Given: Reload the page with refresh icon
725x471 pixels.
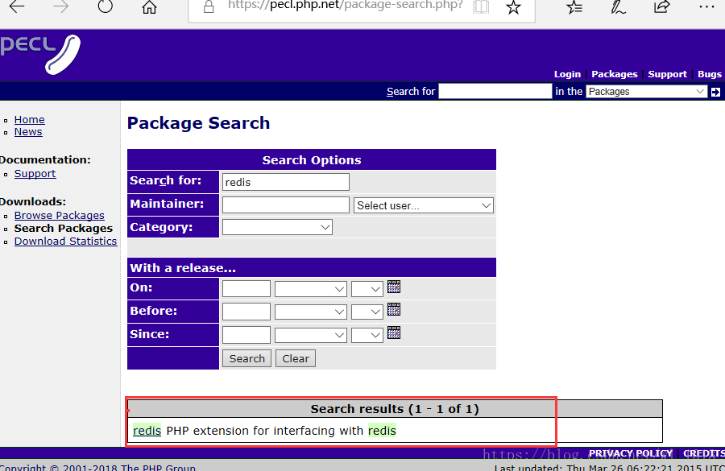Looking at the screenshot, I should coord(105,6).
